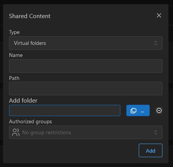Close the Shared Content dialog
The image size is (173, 167).
pyautogui.click(x=159, y=15)
